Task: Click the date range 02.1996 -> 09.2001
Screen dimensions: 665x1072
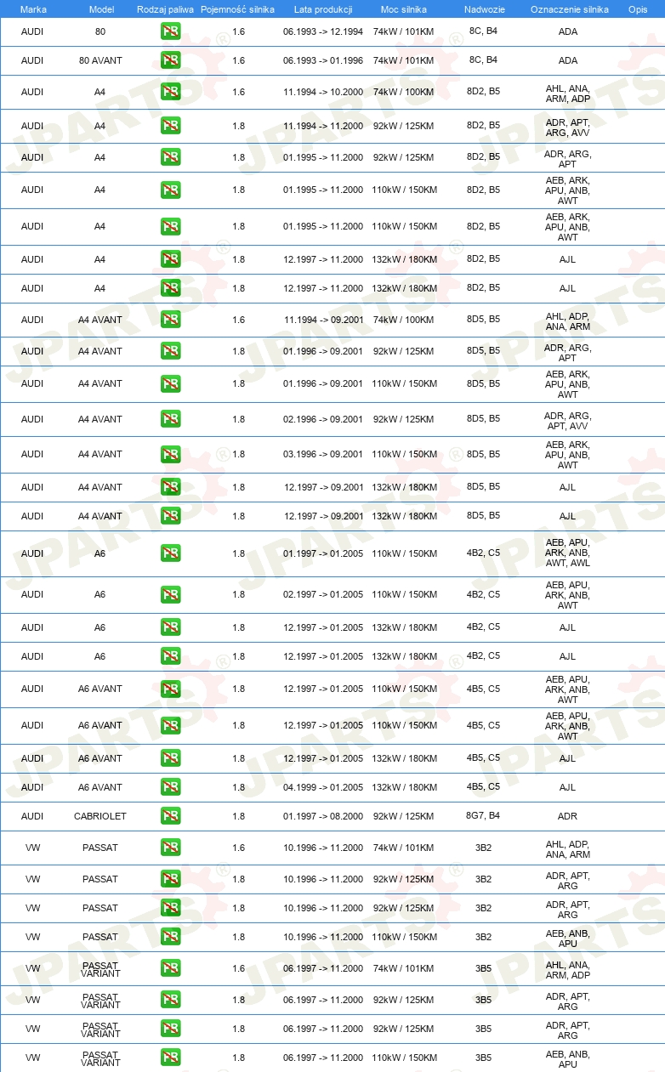Action: 323,419
